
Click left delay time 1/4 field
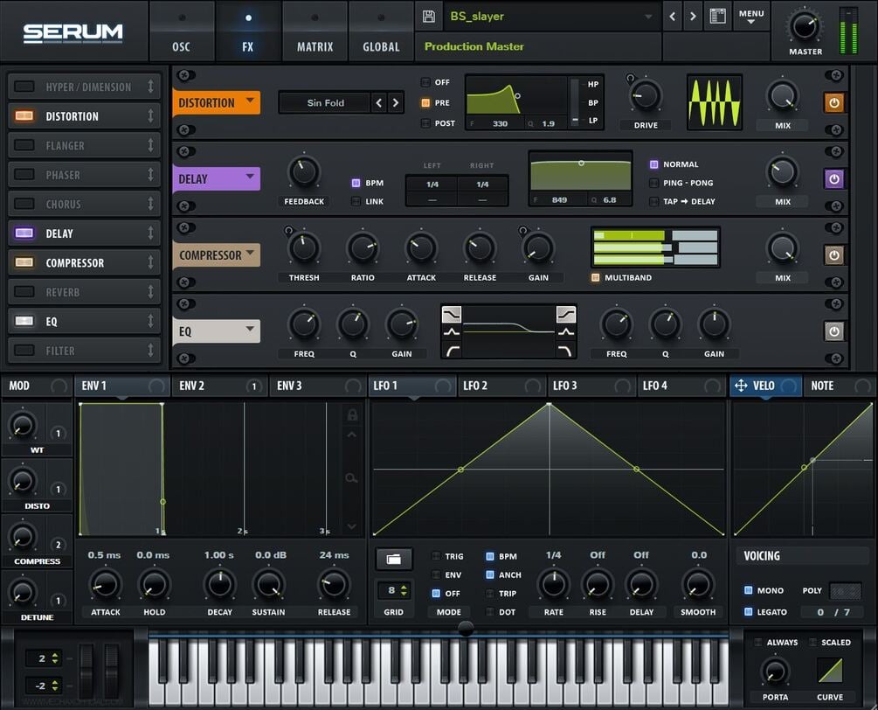coord(432,184)
